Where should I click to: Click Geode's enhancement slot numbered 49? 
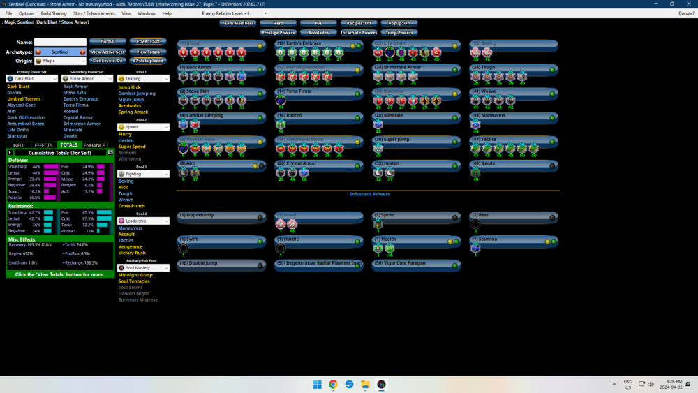[x=475, y=172]
